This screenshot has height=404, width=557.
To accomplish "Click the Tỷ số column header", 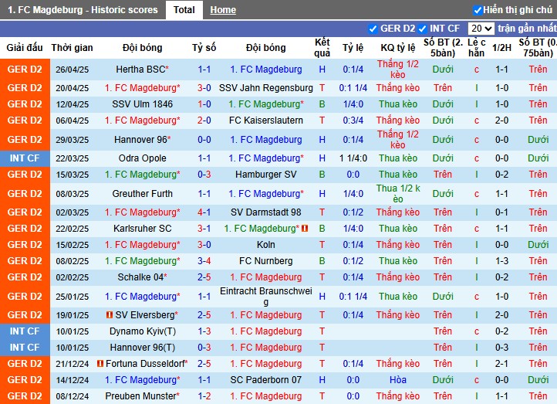I will 204,48.
